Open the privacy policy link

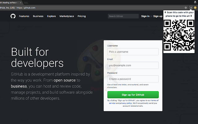[126, 103]
